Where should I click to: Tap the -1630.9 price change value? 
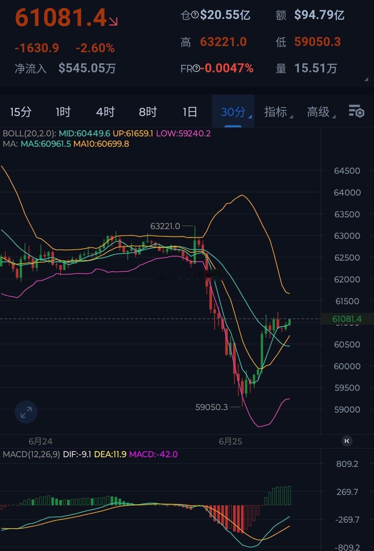(37, 48)
